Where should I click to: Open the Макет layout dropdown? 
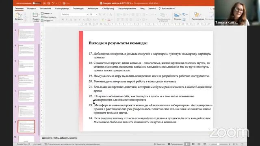[x=46, y=13]
